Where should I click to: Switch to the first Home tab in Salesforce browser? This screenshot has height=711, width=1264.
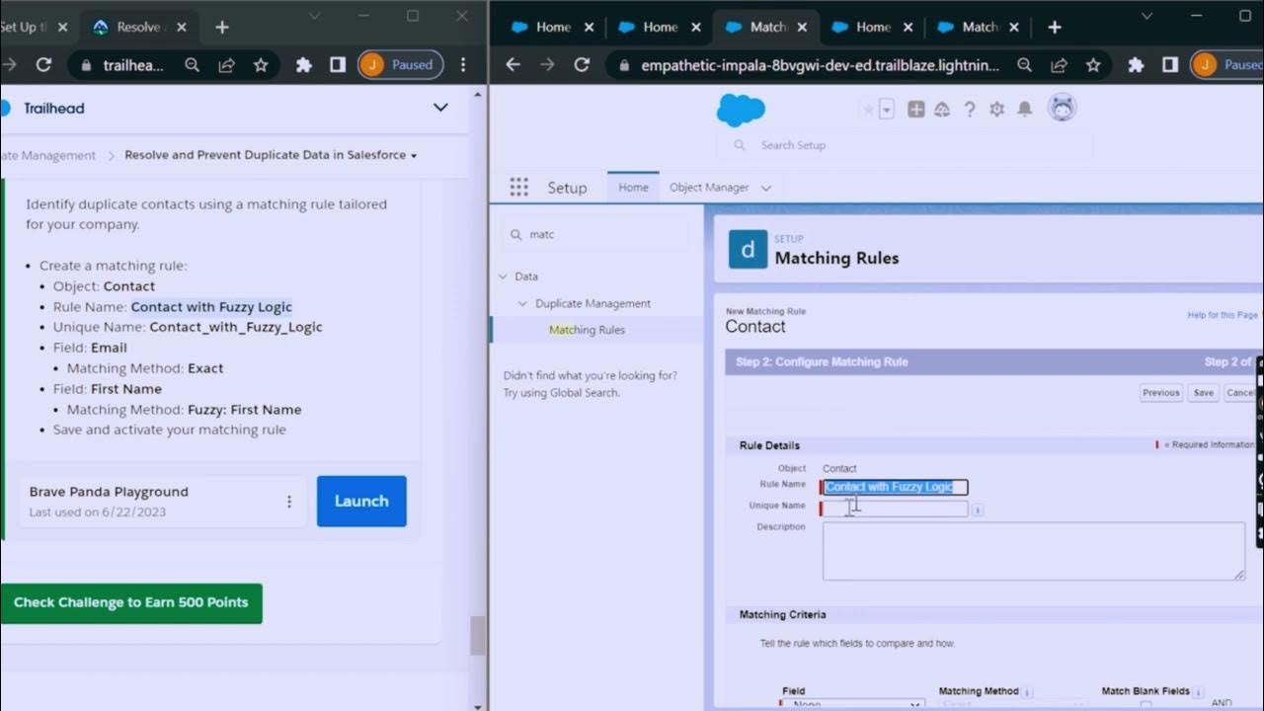pyautogui.click(x=551, y=28)
